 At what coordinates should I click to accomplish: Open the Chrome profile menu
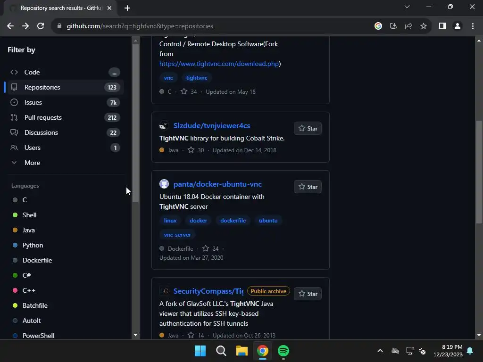(458, 26)
